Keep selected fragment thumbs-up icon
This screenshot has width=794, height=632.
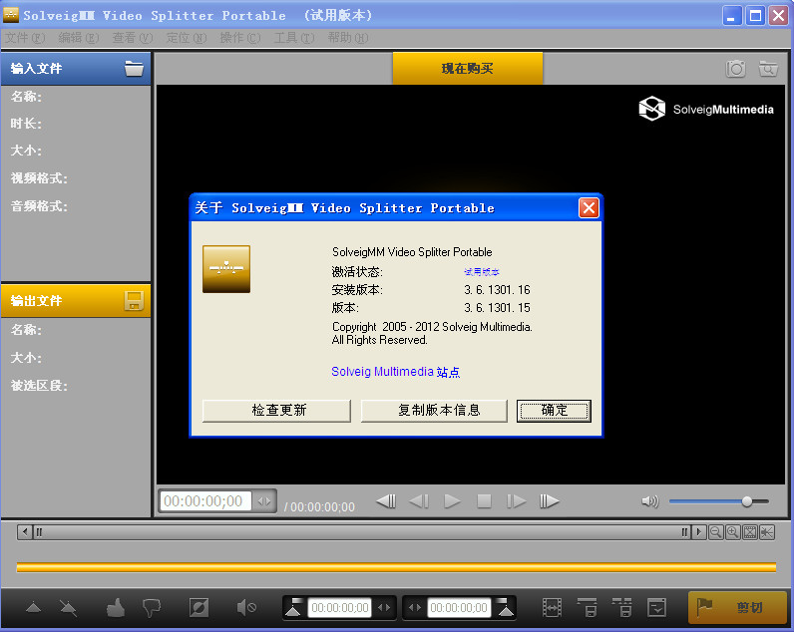point(116,607)
